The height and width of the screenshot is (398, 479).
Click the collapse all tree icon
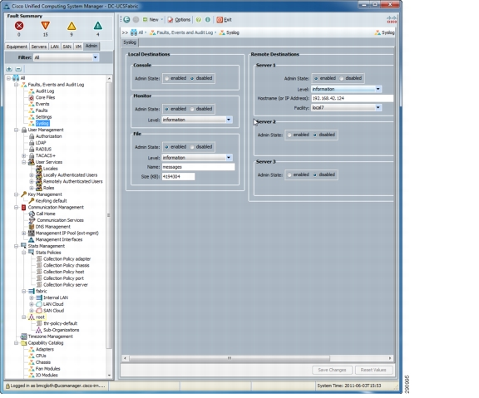(18, 69)
